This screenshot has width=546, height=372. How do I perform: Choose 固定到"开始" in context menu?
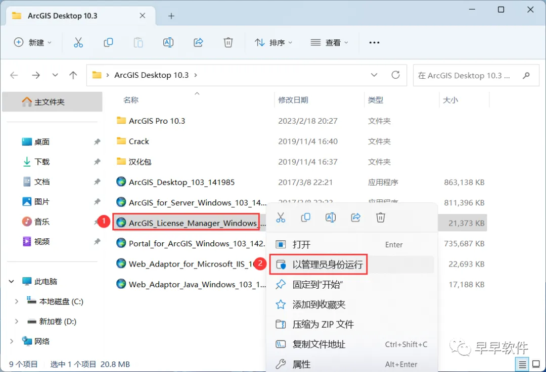(352, 284)
